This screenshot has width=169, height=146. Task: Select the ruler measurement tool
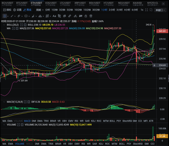coord(70,16)
